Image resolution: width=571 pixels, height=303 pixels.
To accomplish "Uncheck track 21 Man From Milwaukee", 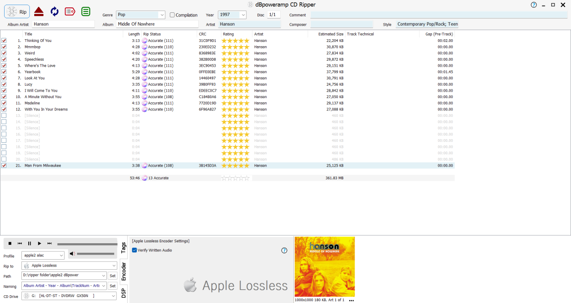I will [4, 166].
